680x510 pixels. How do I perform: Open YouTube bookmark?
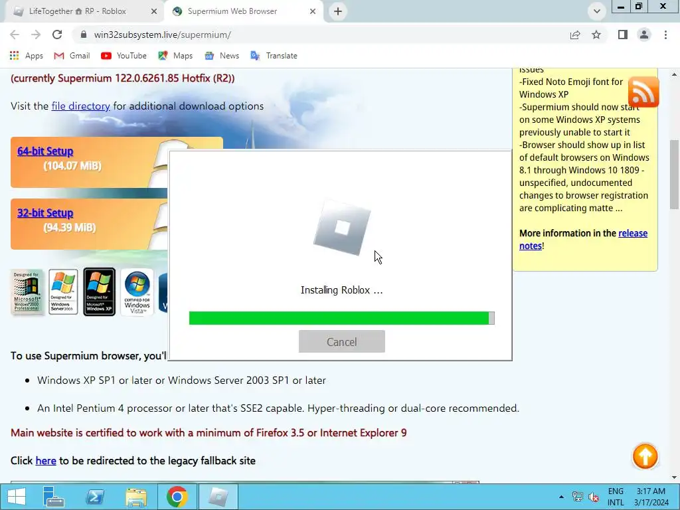[x=124, y=56]
